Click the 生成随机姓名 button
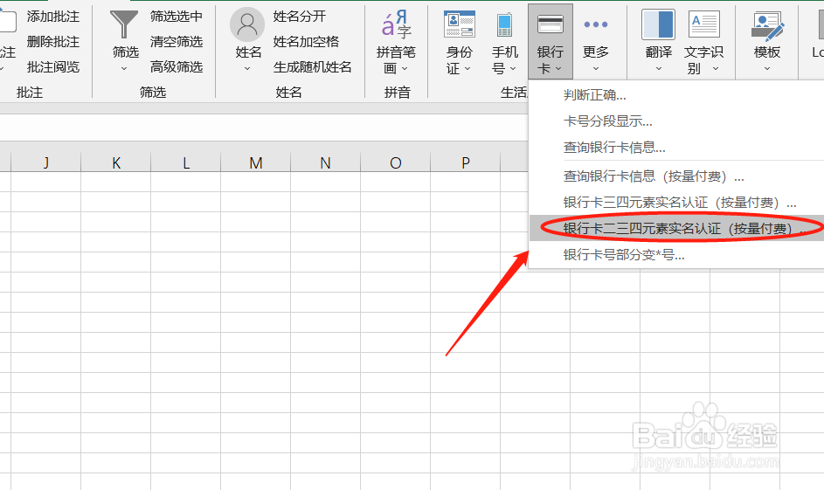This screenshot has height=490, width=824. point(313,66)
